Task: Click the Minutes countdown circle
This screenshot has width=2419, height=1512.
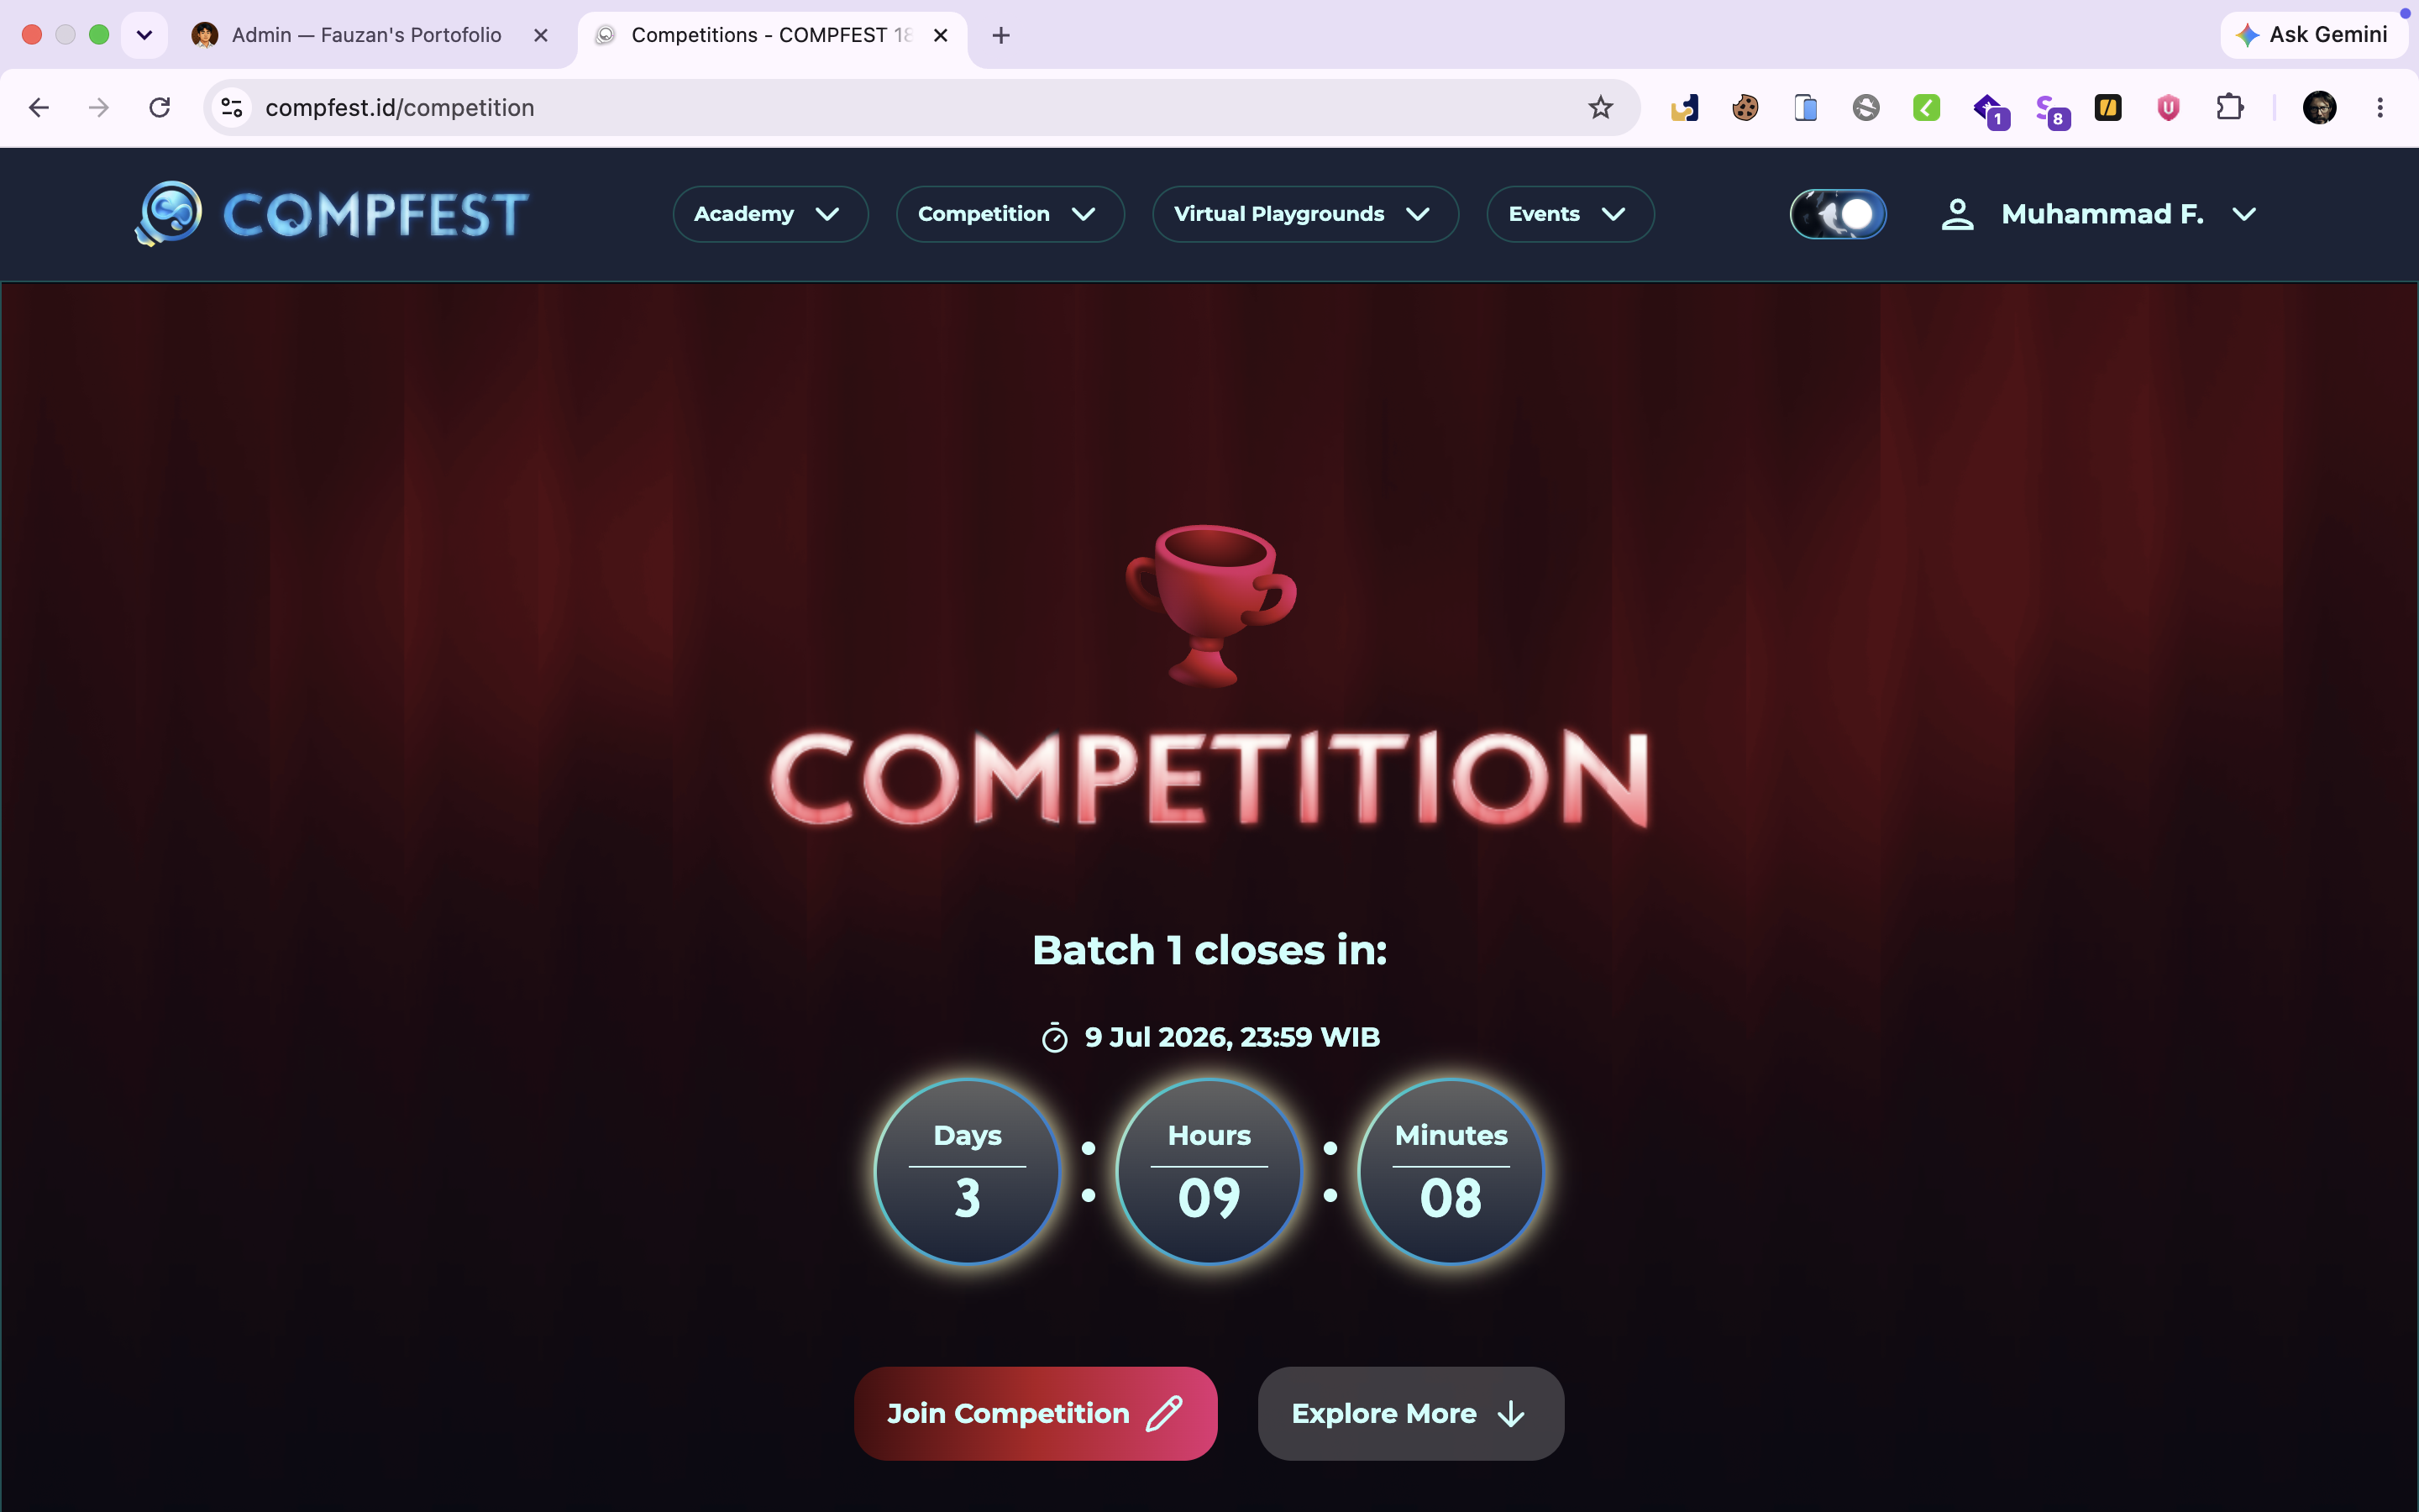Action: pos(1451,1171)
